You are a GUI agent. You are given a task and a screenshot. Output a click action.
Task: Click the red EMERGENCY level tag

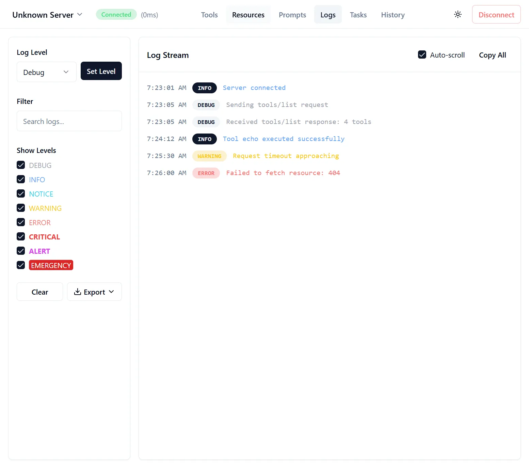point(51,265)
